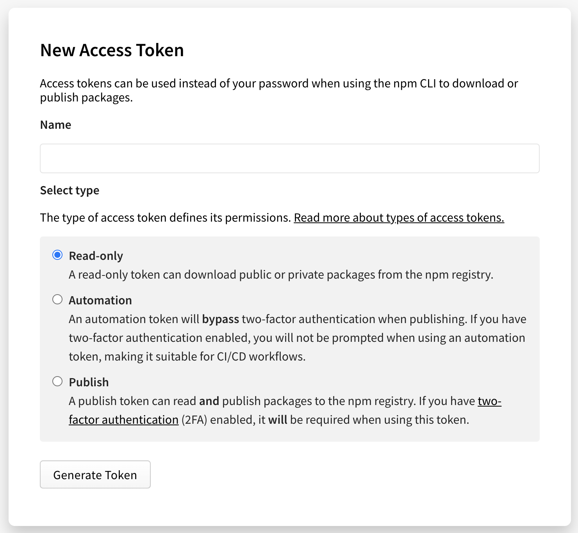Viewport: 578px width, 533px height.
Task: Choose Publish as the access token type
Action: [x=57, y=381]
